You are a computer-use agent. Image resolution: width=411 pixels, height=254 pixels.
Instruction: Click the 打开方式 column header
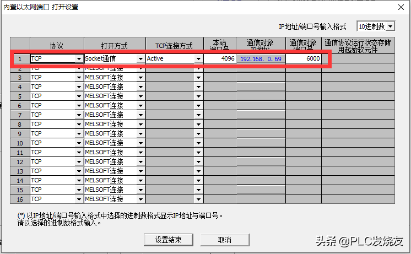[x=115, y=45]
